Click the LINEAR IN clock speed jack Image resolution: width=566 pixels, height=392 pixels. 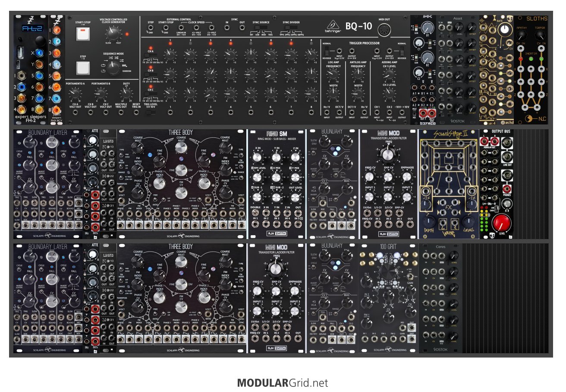coord(181,27)
